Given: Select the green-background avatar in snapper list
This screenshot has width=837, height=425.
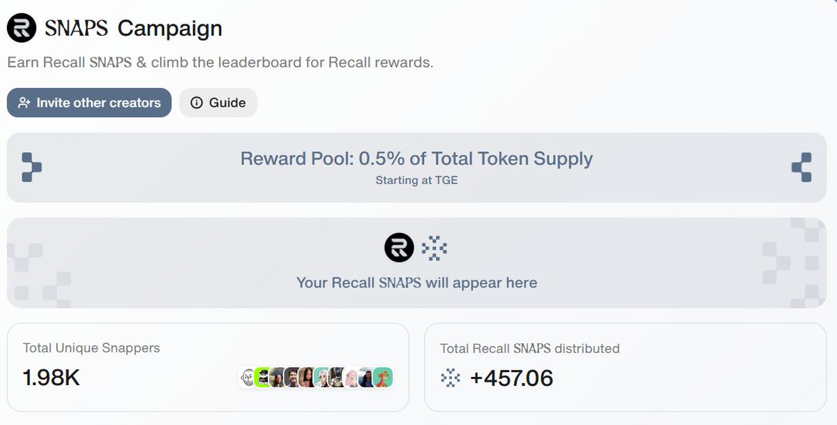Looking at the screenshot, I should 262,378.
